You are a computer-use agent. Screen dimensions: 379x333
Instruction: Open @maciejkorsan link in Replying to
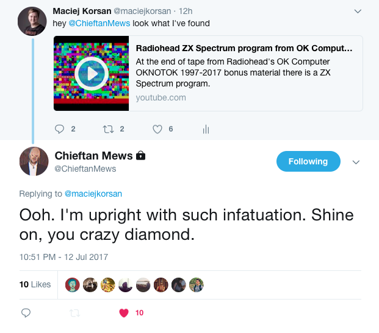coord(93,194)
